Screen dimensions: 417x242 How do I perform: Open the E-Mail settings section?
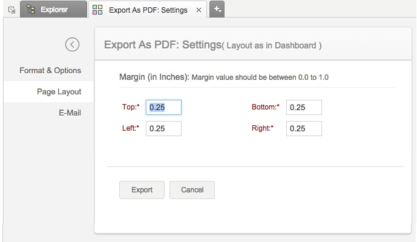70,113
